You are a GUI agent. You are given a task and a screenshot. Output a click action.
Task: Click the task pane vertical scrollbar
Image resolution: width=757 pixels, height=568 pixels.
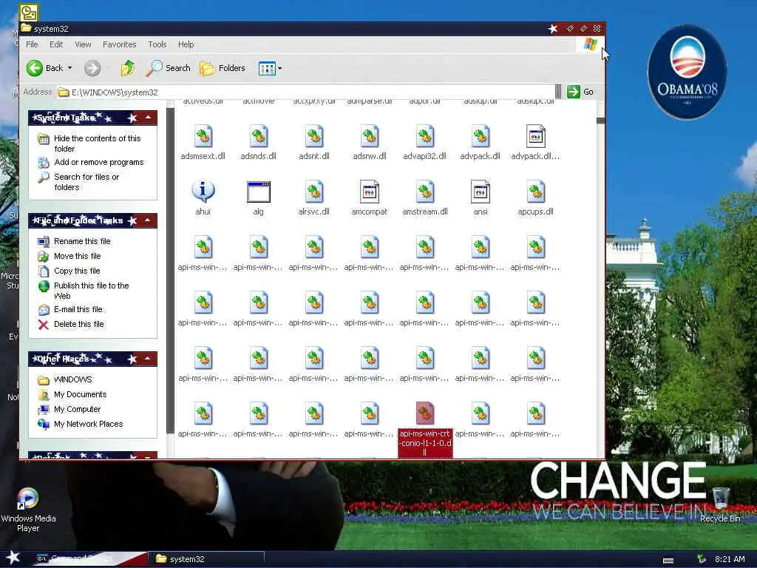(x=170, y=271)
